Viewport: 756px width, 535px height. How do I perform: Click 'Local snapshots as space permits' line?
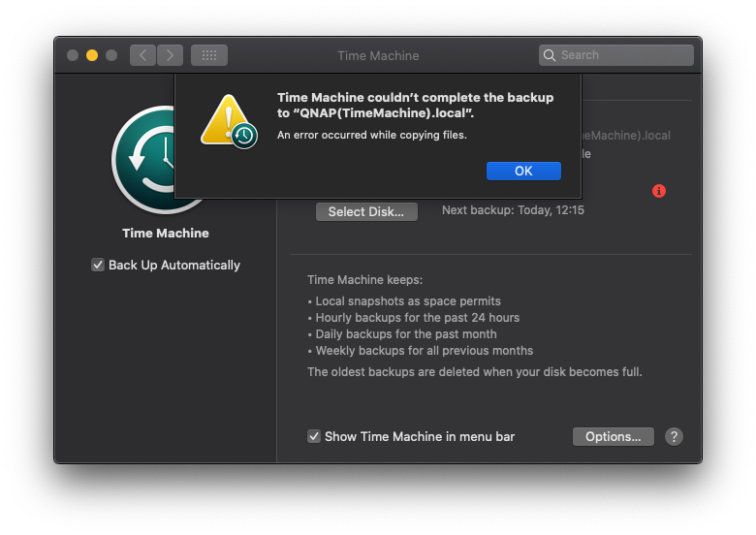[x=408, y=301]
